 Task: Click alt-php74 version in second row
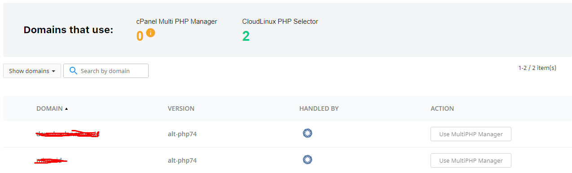[x=182, y=160]
